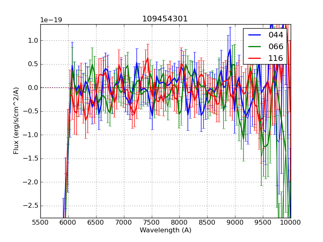Click the 1e-19 exponent label
Viewport: 323px width, 242px height.
(x=51, y=20)
